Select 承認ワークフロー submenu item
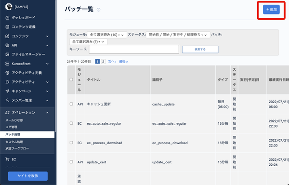The width and height of the screenshot is (289, 185). tap(17, 148)
